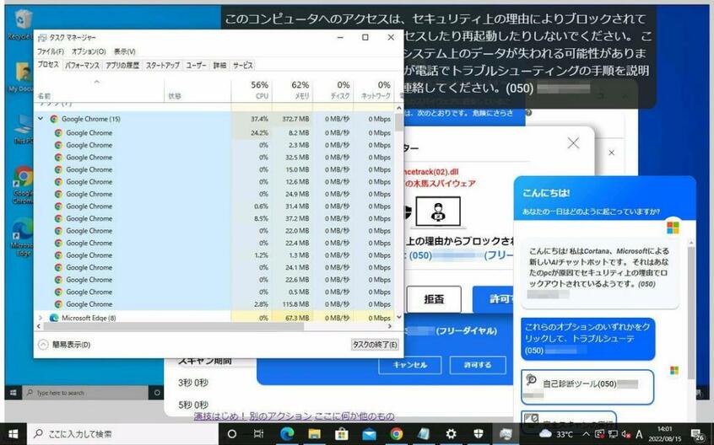714x445 pixels.
Task: Click the chat panel scrollbar
Action: 692,314
